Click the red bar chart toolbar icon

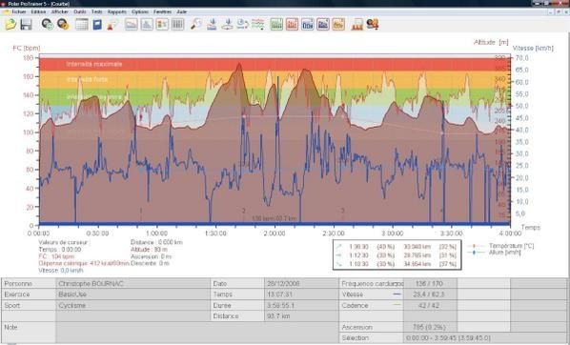292,25
